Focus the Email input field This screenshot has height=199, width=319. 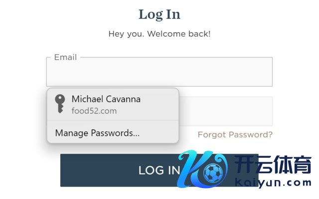click(x=159, y=72)
